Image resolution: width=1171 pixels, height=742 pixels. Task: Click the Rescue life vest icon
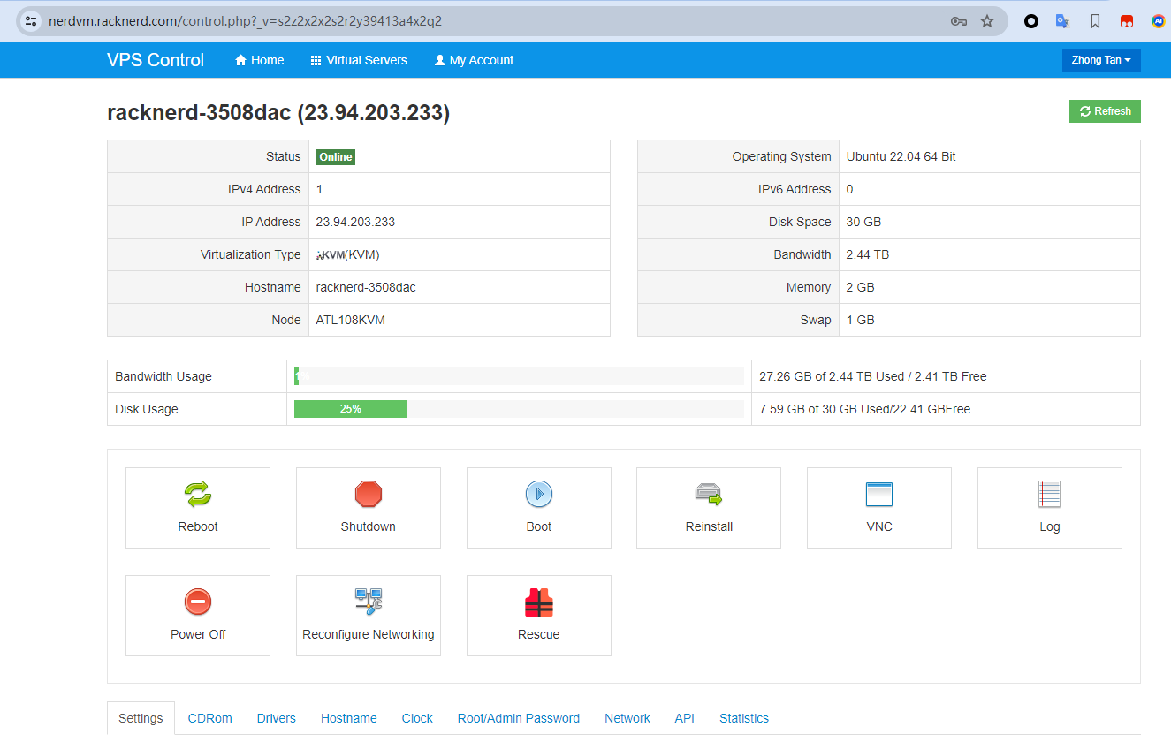coord(539,602)
